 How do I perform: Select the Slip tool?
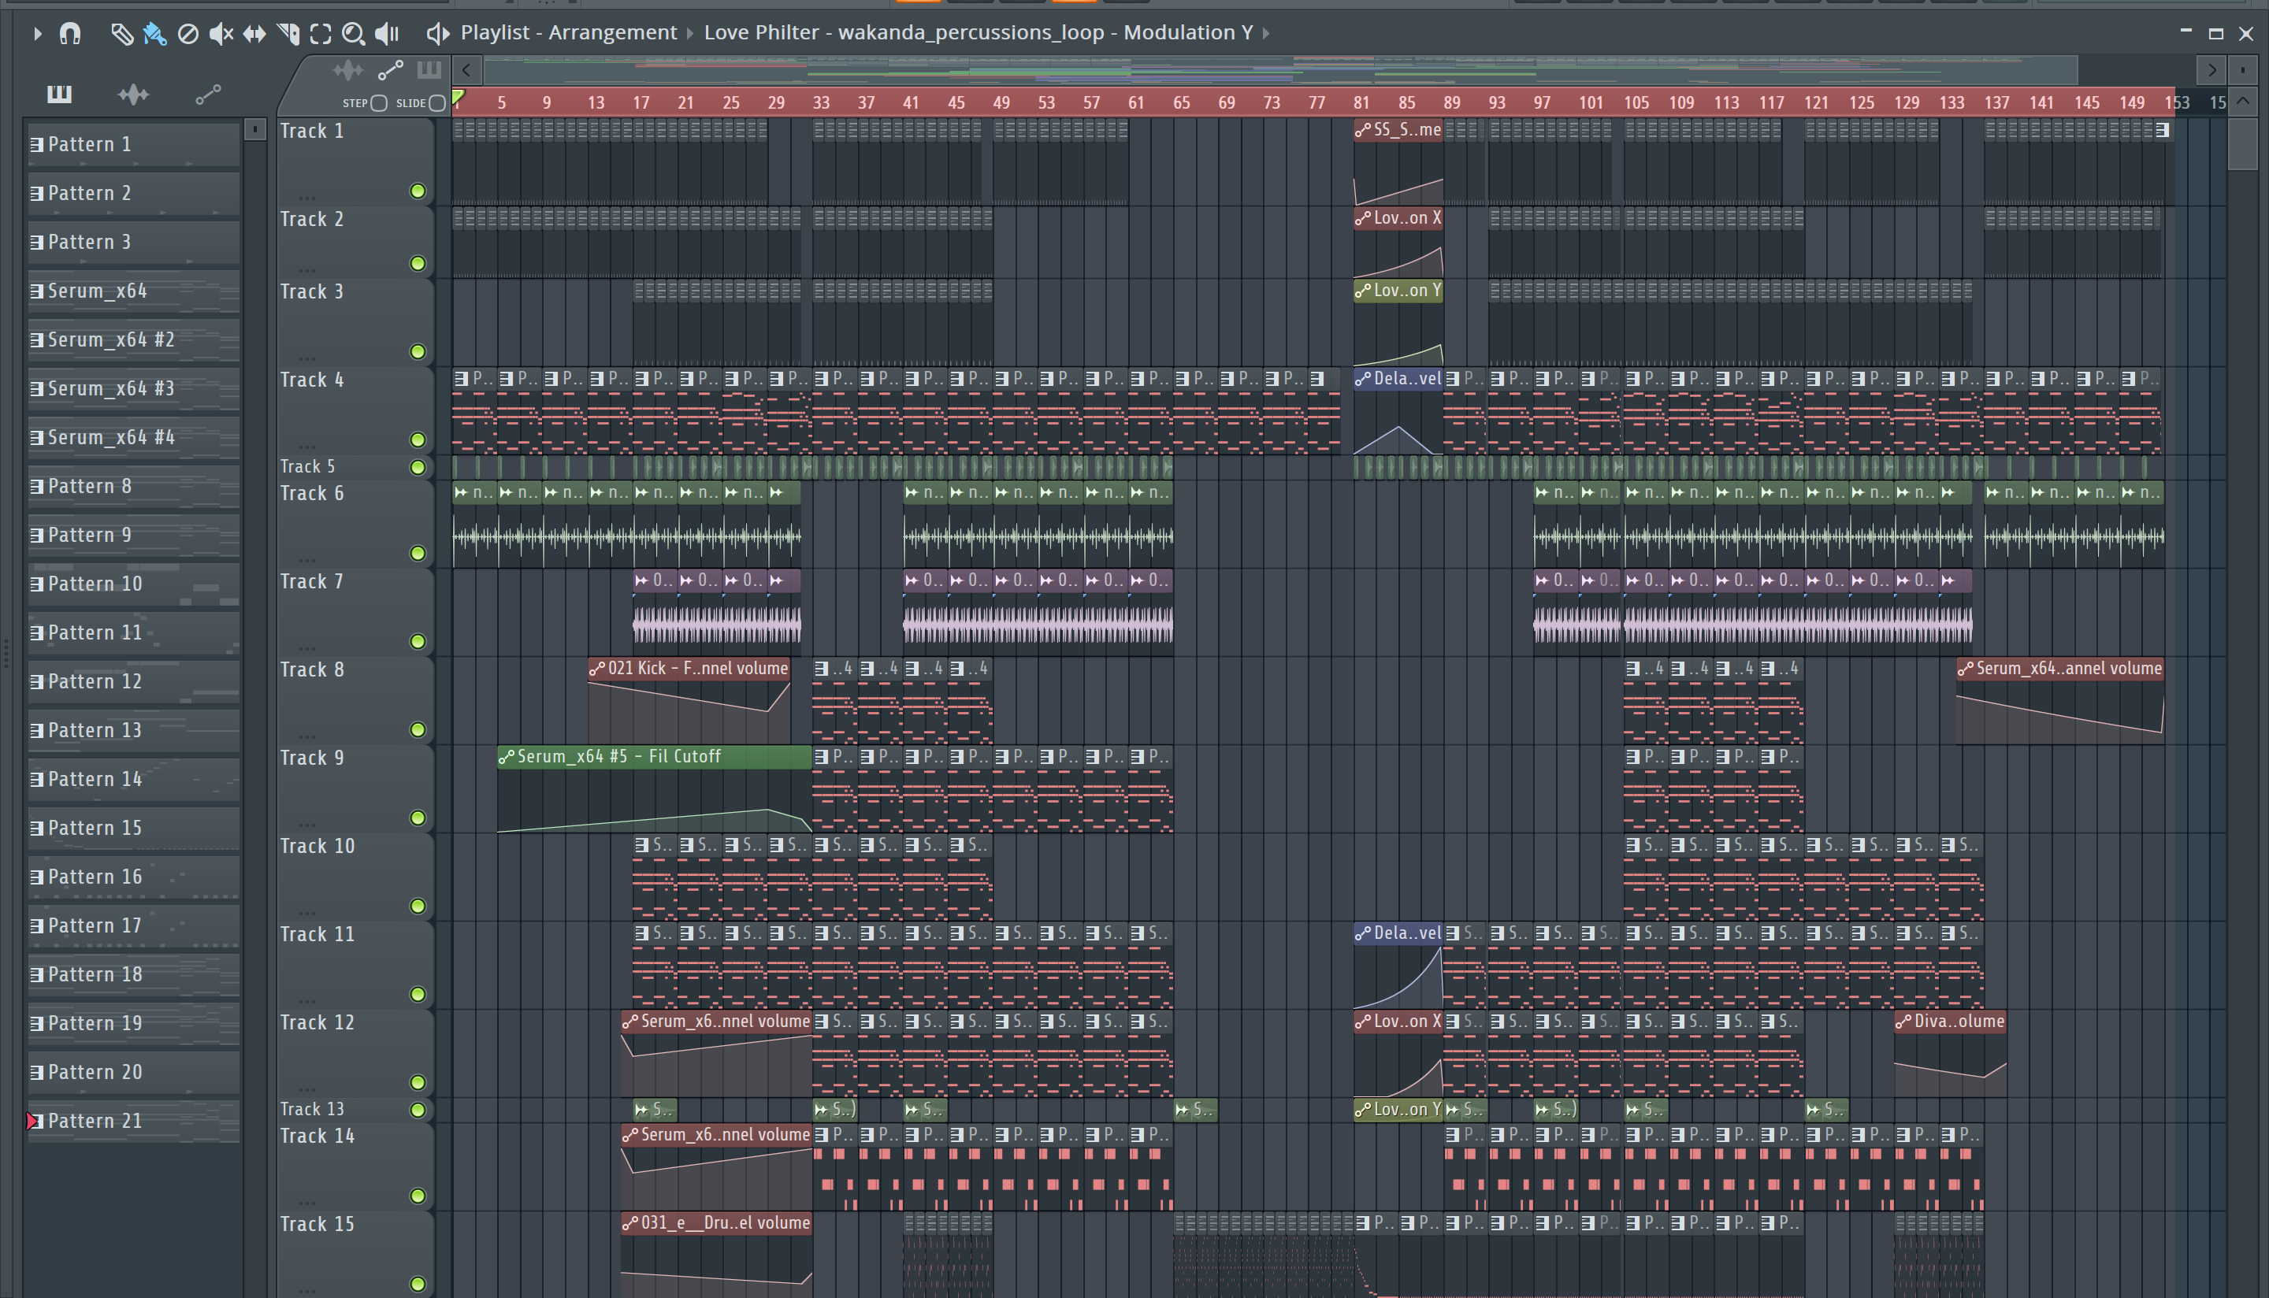(x=254, y=34)
